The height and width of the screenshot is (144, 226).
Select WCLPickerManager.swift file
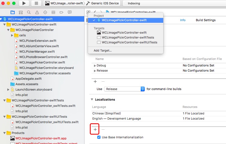[37, 52]
